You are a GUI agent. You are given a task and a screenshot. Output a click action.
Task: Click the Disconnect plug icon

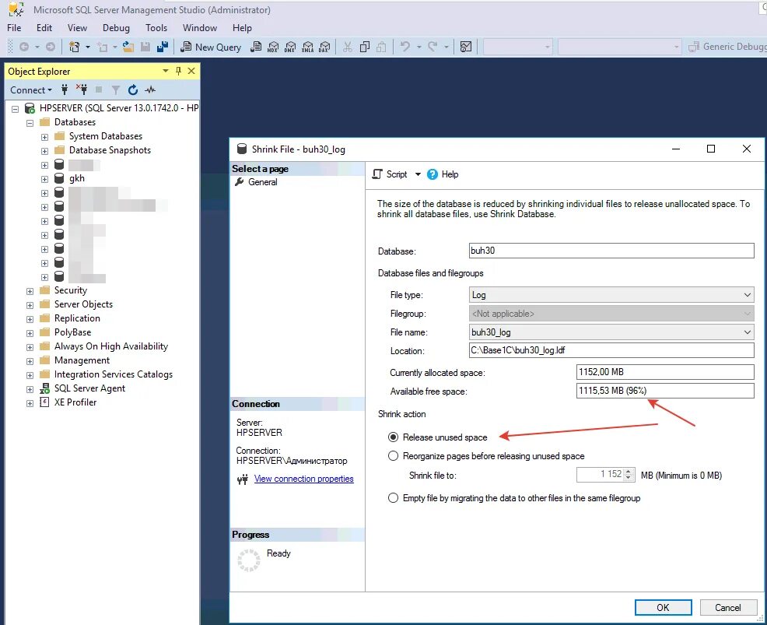(x=82, y=90)
